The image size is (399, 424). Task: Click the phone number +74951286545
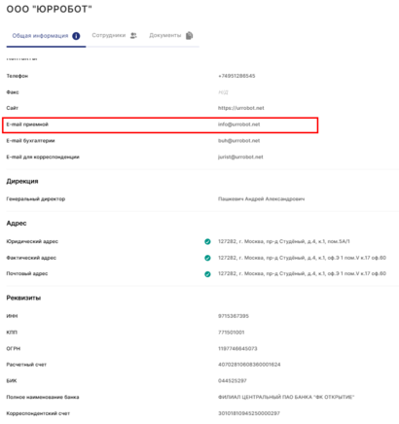[x=236, y=76]
